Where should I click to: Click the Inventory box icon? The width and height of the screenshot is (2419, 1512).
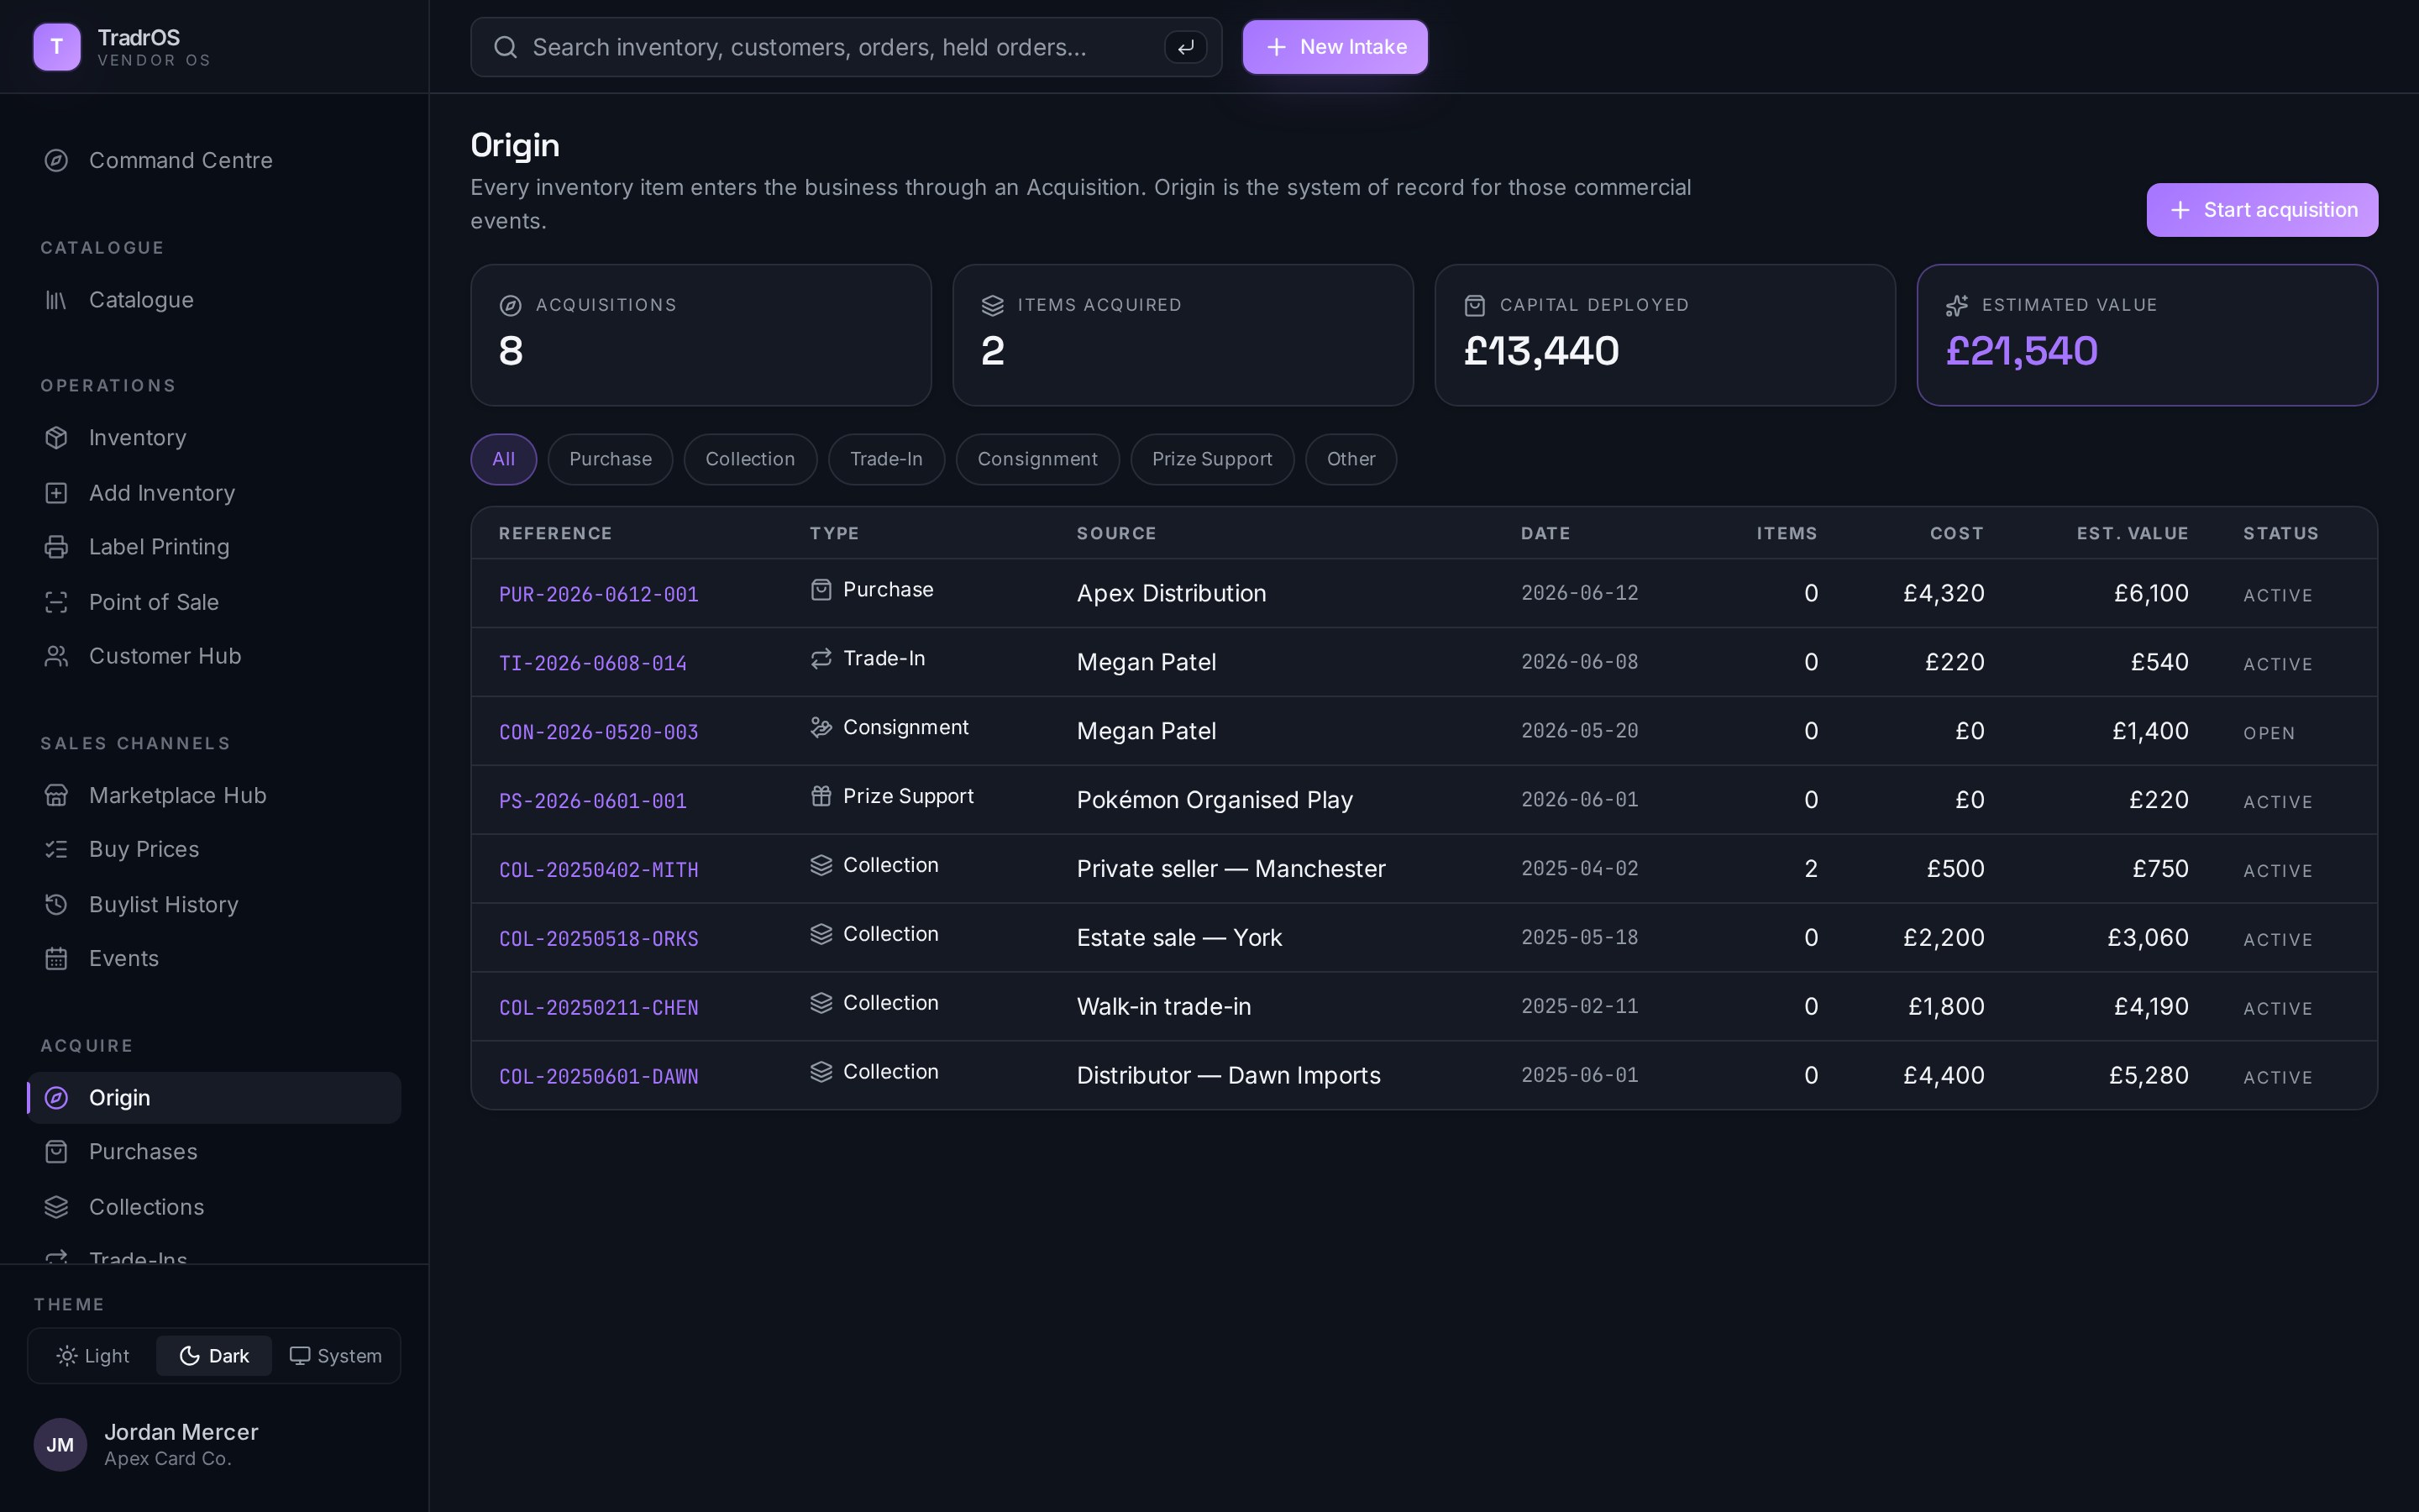click(56, 438)
